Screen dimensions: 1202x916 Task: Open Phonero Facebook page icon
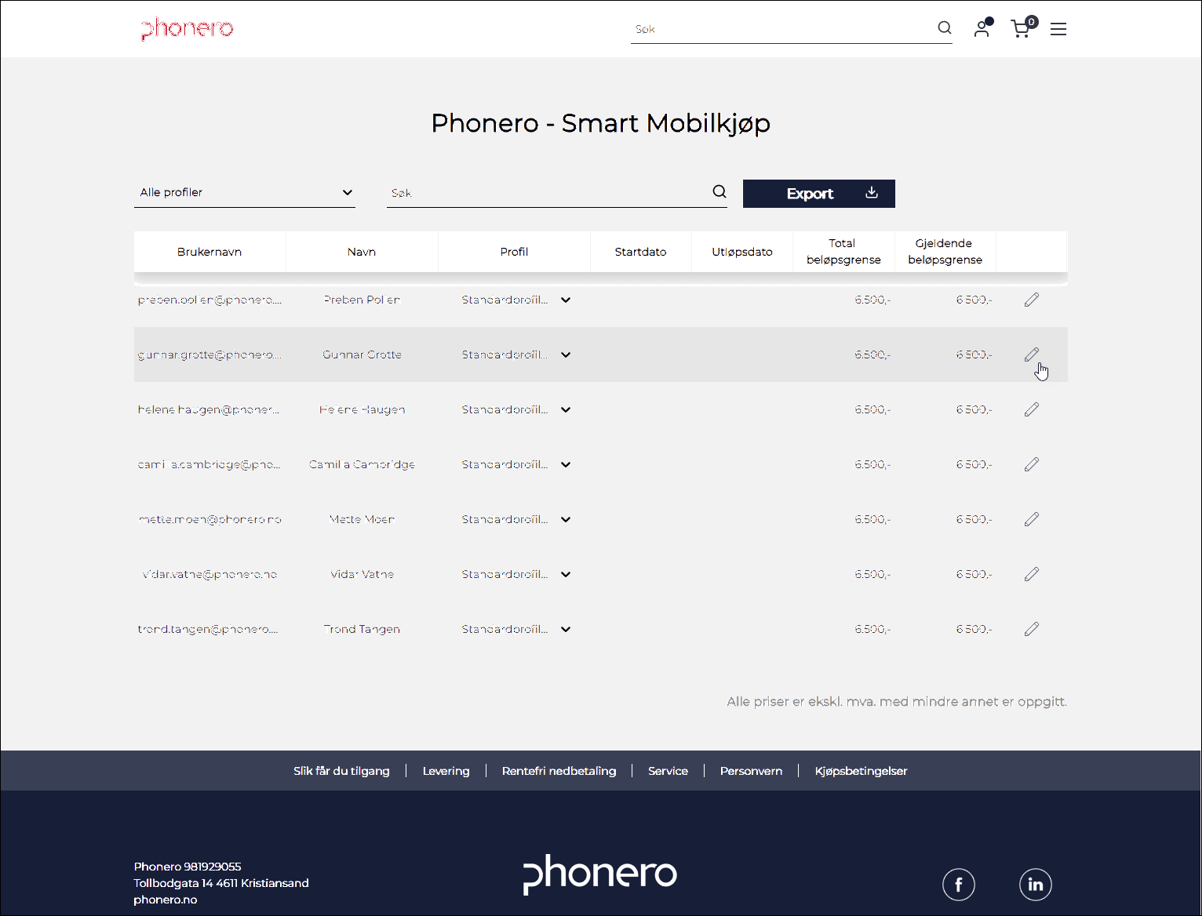coord(959,885)
